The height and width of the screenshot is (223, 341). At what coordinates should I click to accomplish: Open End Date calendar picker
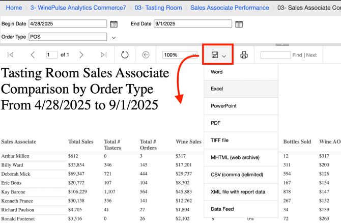pos(239,24)
